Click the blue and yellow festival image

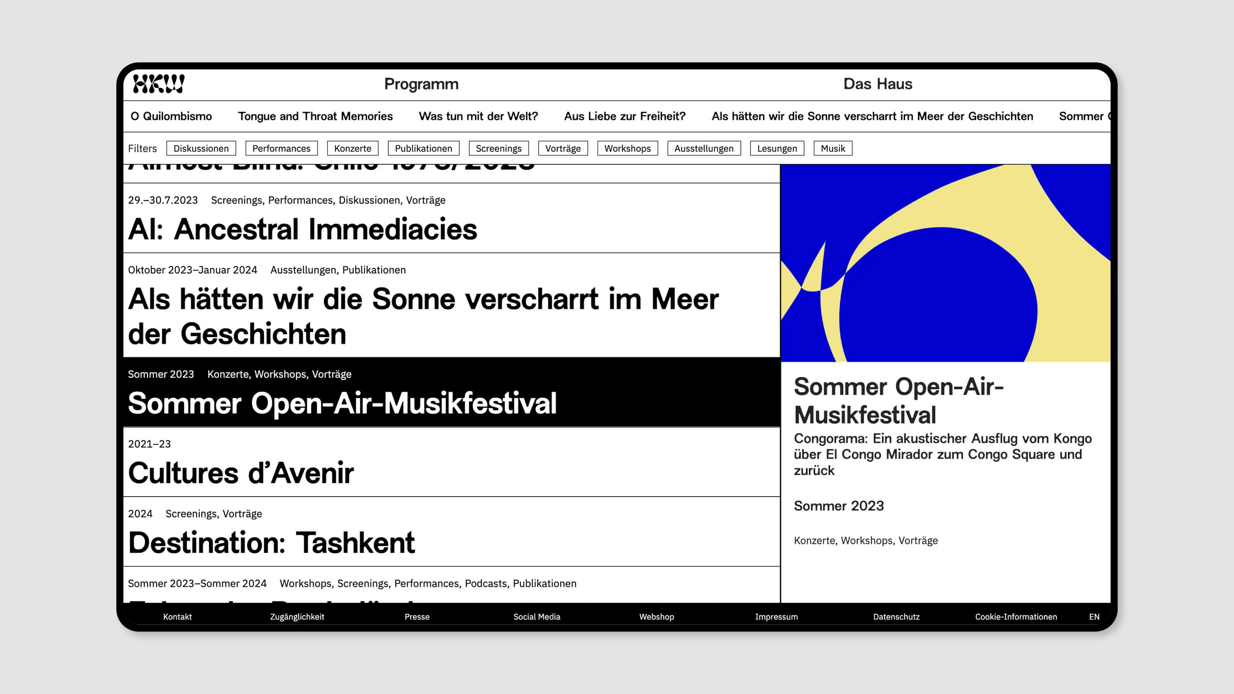[946, 263]
